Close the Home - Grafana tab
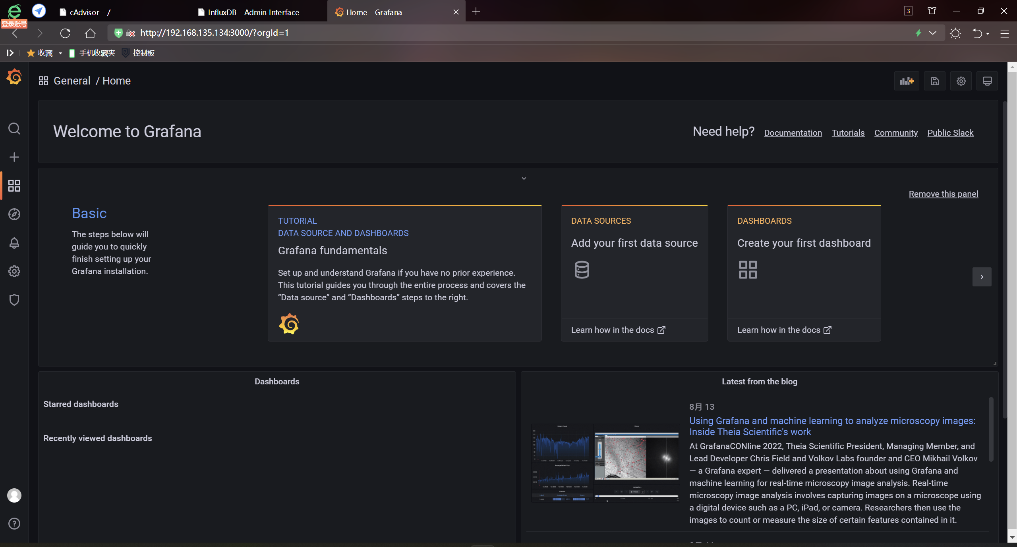 click(x=456, y=12)
